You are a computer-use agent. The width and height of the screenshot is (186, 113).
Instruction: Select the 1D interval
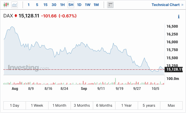point(79,5)
